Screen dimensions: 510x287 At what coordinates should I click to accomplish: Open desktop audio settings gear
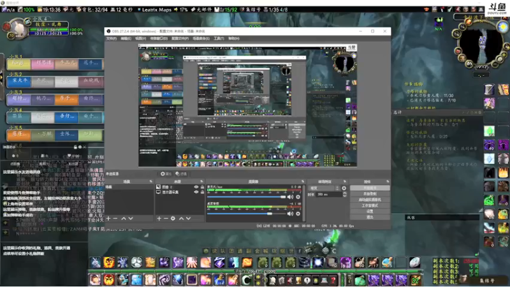pyautogui.click(x=298, y=214)
